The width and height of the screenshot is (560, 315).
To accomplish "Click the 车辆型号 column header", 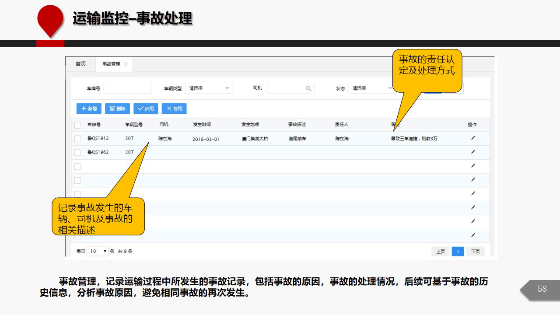I will pos(134,125).
